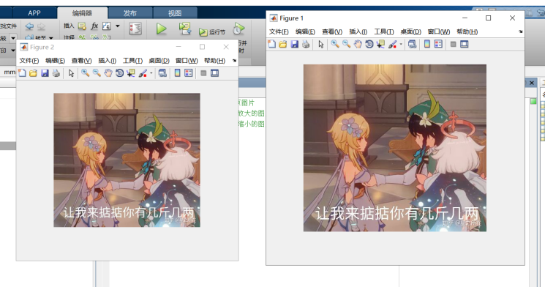The image size is (545, 287).
Task: Click New Figure icon in Figure 2 toolbar
Action: (x=22, y=73)
